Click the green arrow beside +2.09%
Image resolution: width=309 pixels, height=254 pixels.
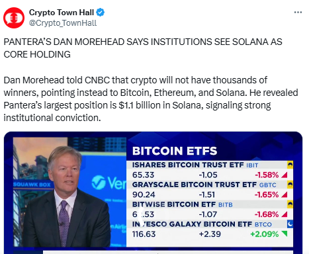pyautogui.click(x=285, y=233)
